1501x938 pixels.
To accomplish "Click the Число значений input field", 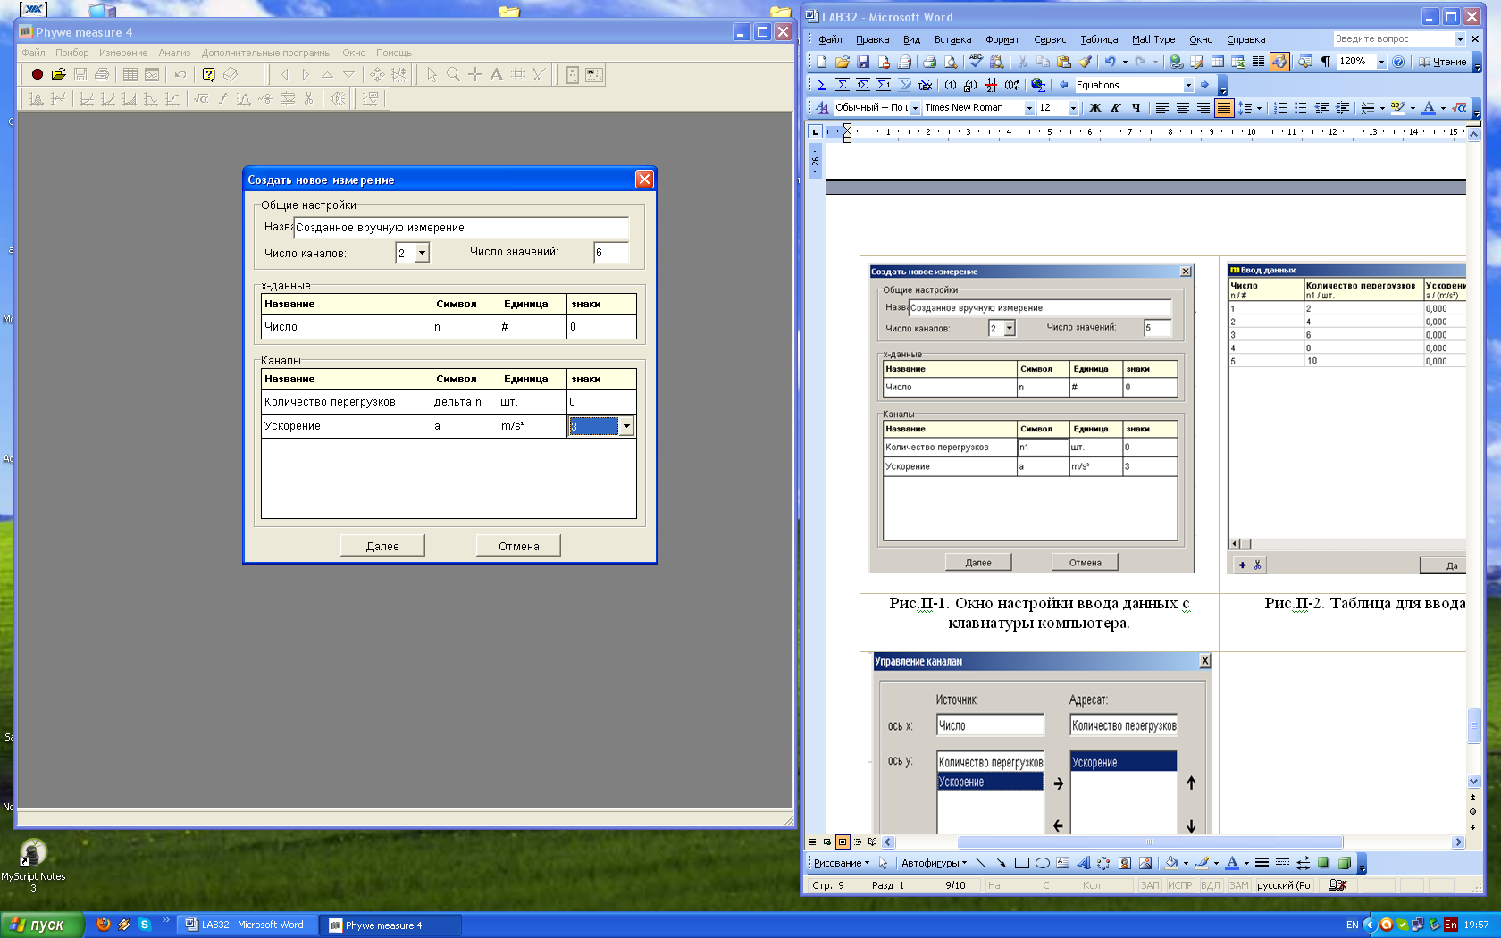I will (x=611, y=253).
